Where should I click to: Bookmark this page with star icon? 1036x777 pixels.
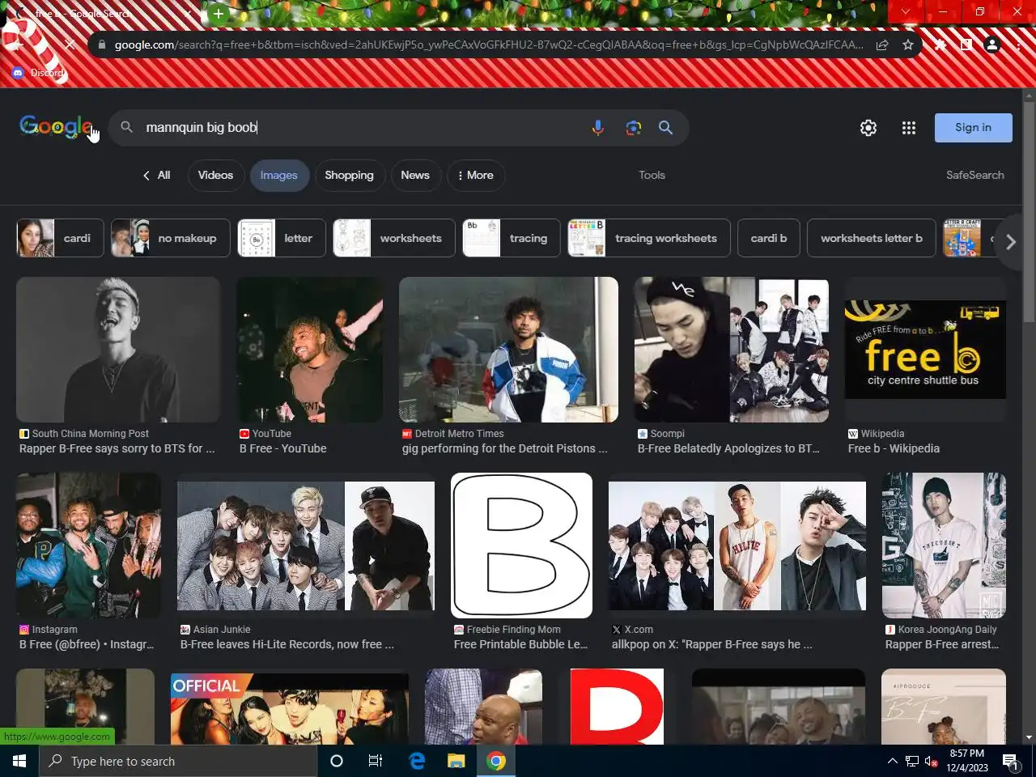[908, 45]
